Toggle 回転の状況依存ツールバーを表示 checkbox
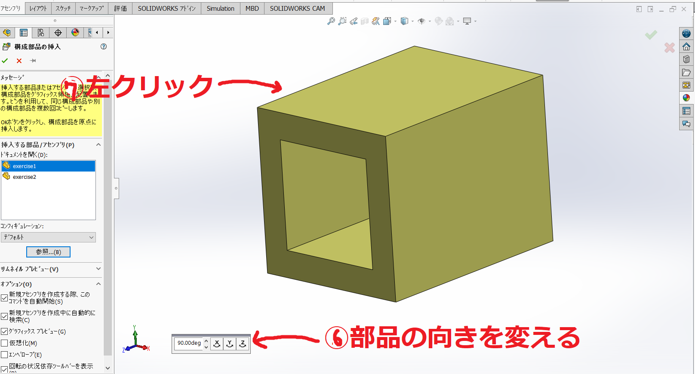The image size is (695, 374). click(4, 369)
